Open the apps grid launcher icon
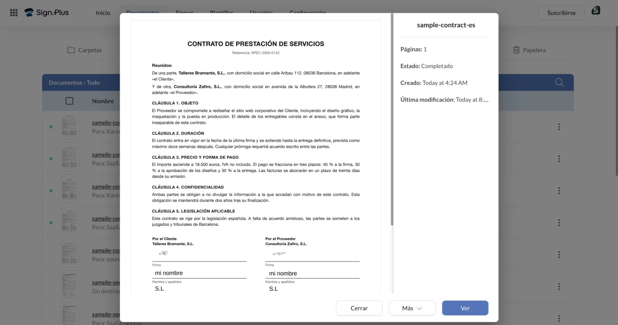Image resolution: width=618 pixels, height=325 pixels. pos(14,13)
